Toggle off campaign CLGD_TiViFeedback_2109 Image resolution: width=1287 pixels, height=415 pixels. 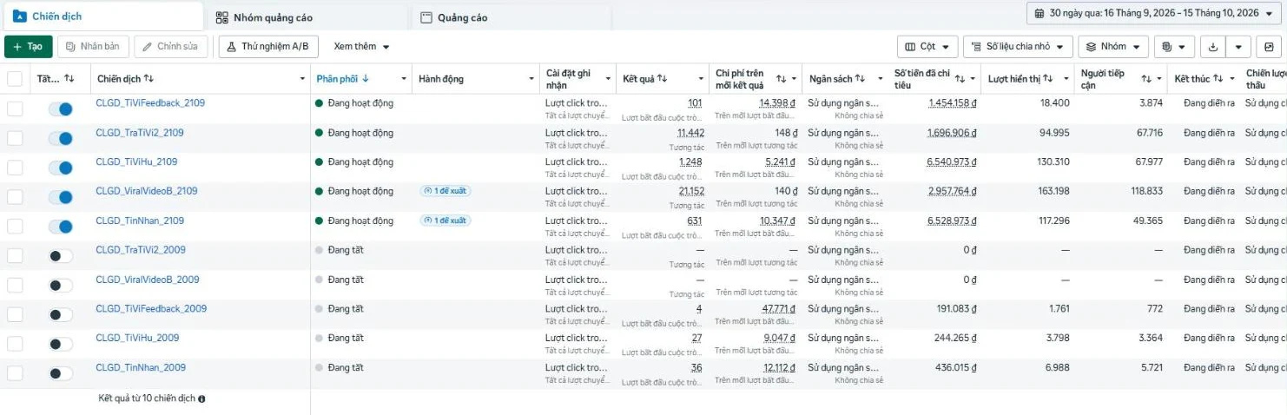[60, 109]
